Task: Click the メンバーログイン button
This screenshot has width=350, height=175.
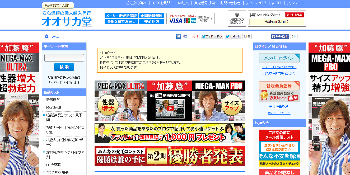Action: (x=279, y=58)
